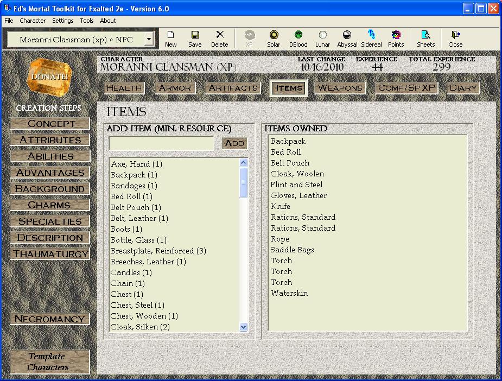
Task: Select the DBlood template icon
Action: (x=298, y=38)
